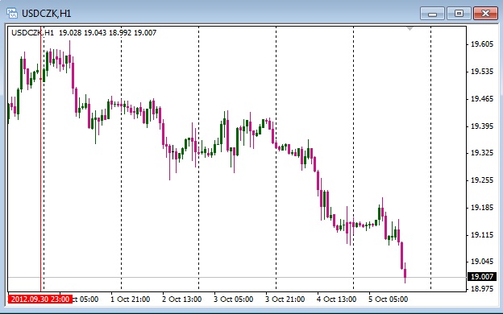503x314 pixels.
Task: Click the window title USDCZK,H1
Action: click(x=46, y=14)
